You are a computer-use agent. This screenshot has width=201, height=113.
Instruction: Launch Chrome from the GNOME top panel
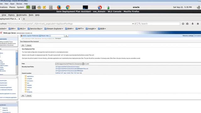[68, 7]
